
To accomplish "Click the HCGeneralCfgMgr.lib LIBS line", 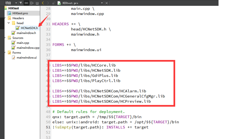I will pyautogui.click(x=109, y=96).
